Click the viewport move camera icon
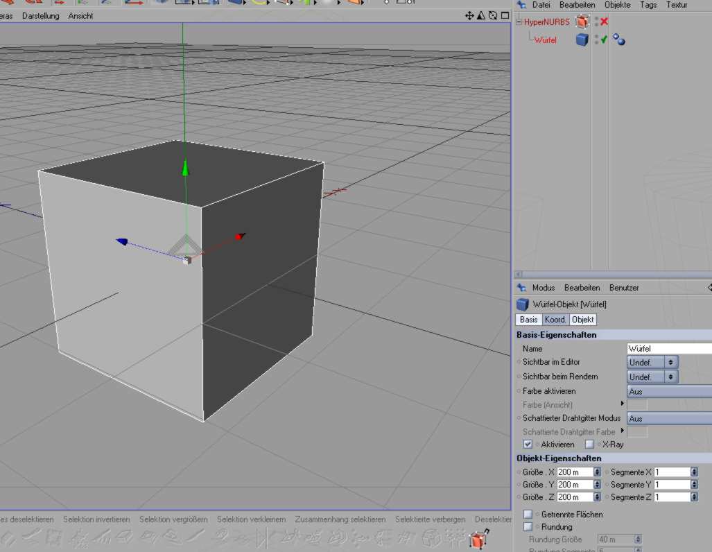 469,15
